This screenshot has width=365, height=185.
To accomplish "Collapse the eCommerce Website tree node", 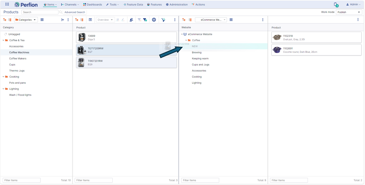I will coord(182,34).
